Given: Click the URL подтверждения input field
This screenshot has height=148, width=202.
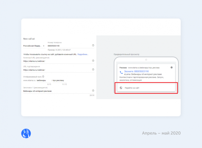Looking at the screenshot, I should pos(56,70).
